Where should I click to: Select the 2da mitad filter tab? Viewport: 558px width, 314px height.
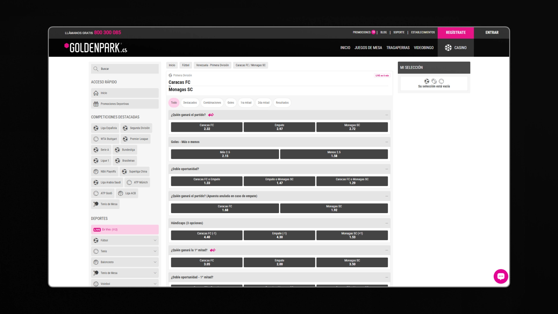tap(264, 103)
